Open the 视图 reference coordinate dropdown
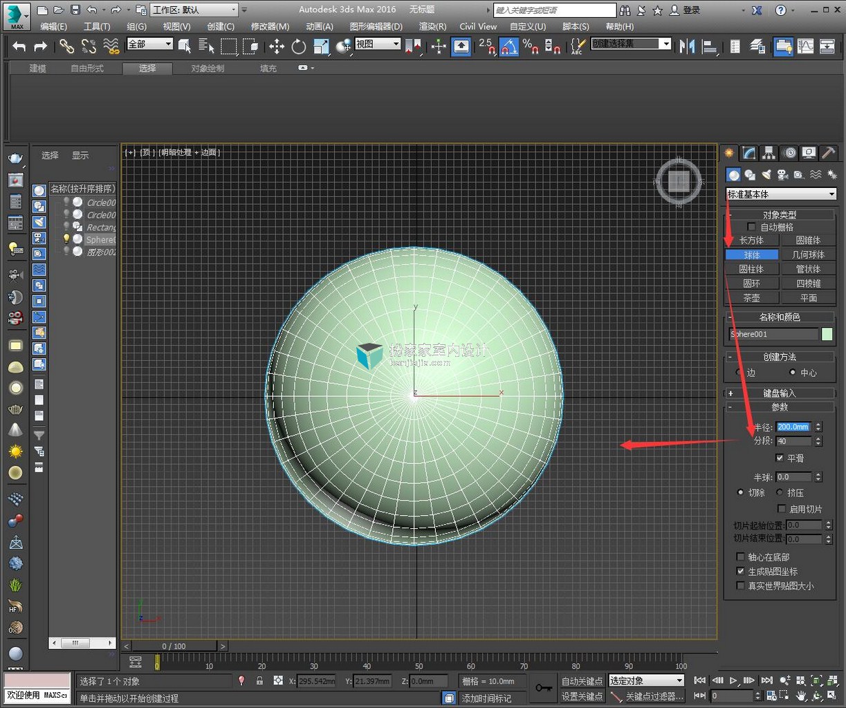 point(378,44)
